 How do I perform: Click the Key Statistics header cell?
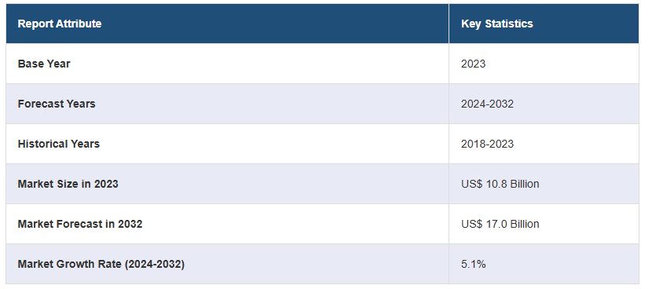coord(544,24)
